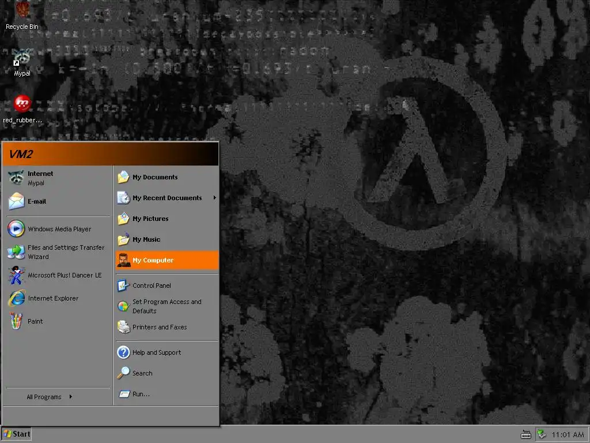The height and width of the screenshot is (443, 590).
Task: Click the Search magnifying glass icon
Action: (x=123, y=373)
